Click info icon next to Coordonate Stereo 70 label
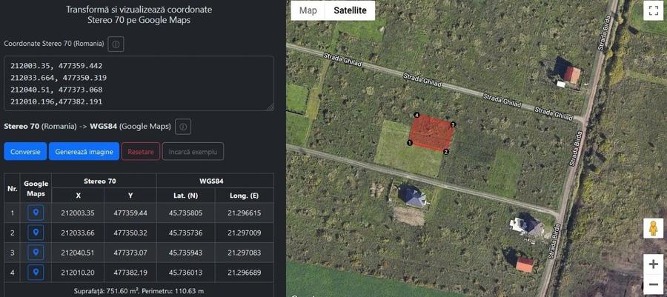This screenshot has width=667, height=297. point(116,44)
